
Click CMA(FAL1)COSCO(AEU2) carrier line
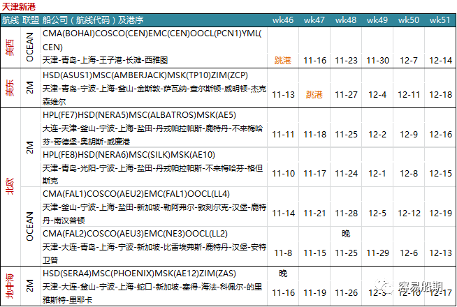pyautogui.click(x=136, y=194)
